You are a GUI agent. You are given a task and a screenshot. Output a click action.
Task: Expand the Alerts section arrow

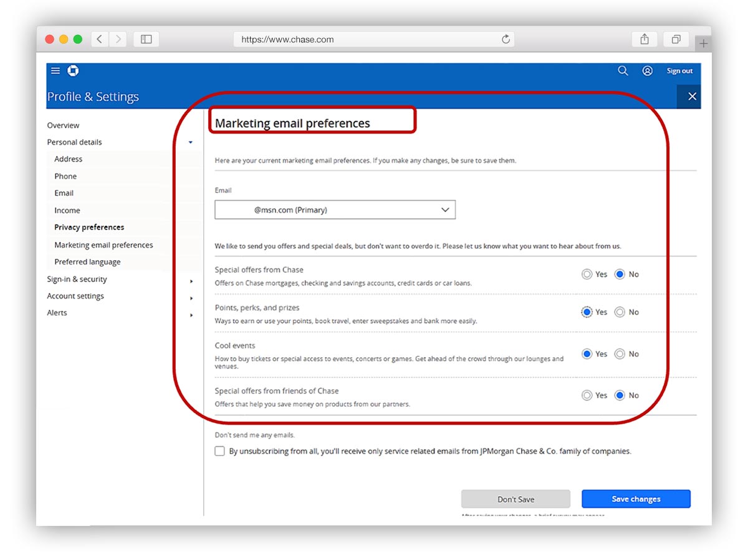pyautogui.click(x=191, y=315)
